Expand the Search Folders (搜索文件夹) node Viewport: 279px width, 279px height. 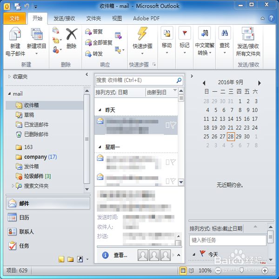(x=13, y=186)
